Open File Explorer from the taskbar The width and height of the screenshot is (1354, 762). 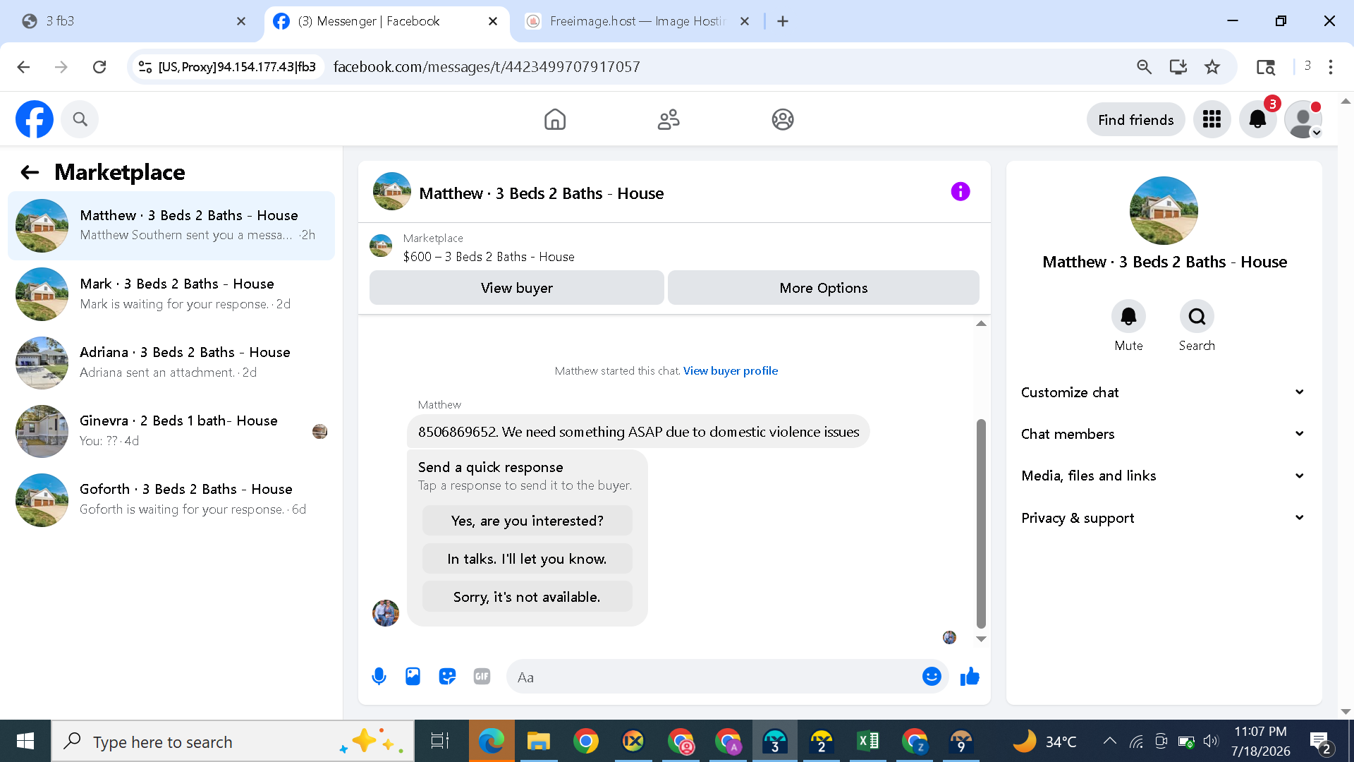click(x=538, y=742)
